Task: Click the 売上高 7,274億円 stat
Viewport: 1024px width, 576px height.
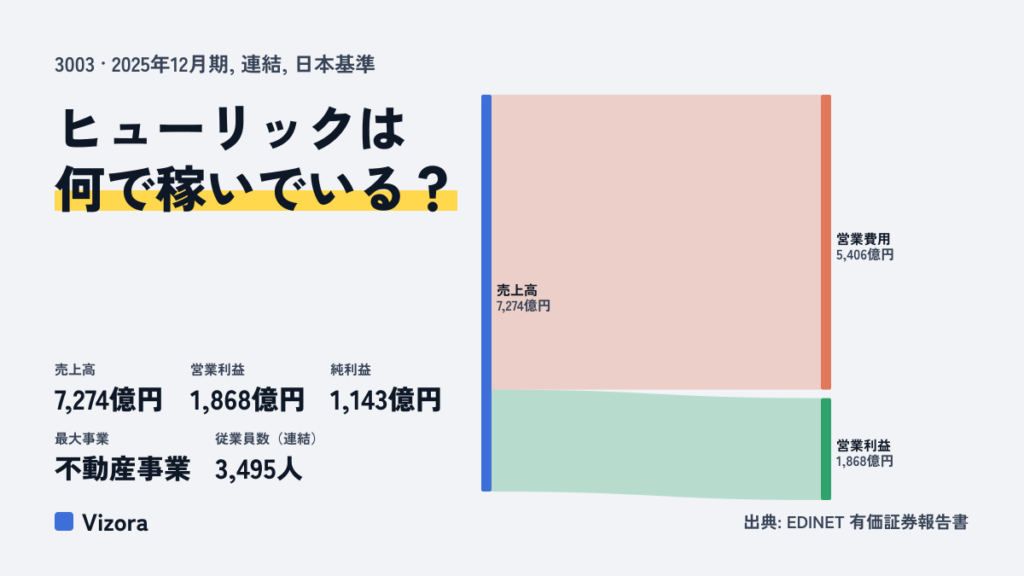Action: coord(108,388)
